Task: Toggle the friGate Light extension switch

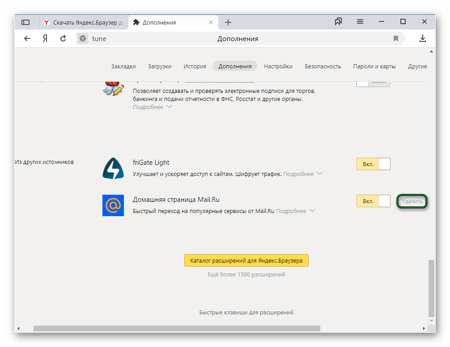Action: tap(374, 164)
